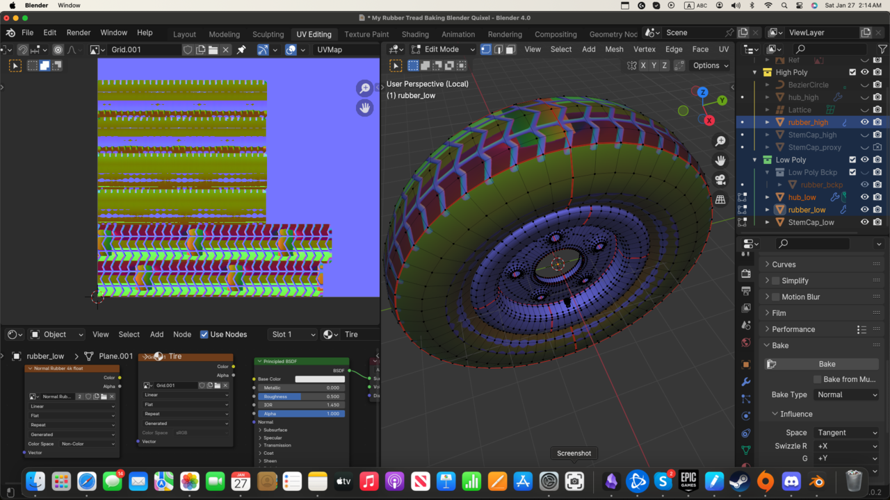The image size is (890, 500).
Task: Click the zoom magnifier icon in the viewport gizmos
Action: 720,141
